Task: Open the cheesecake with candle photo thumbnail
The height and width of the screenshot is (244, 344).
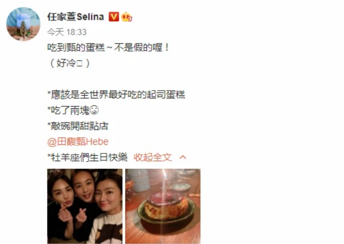Action: coord(163,206)
